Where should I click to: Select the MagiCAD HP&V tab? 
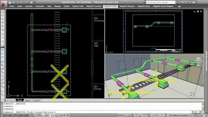[x=110, y=6]
